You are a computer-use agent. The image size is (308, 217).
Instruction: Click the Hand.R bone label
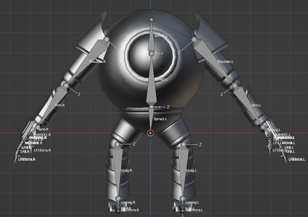pyautogui.click(x=43, y=129)
